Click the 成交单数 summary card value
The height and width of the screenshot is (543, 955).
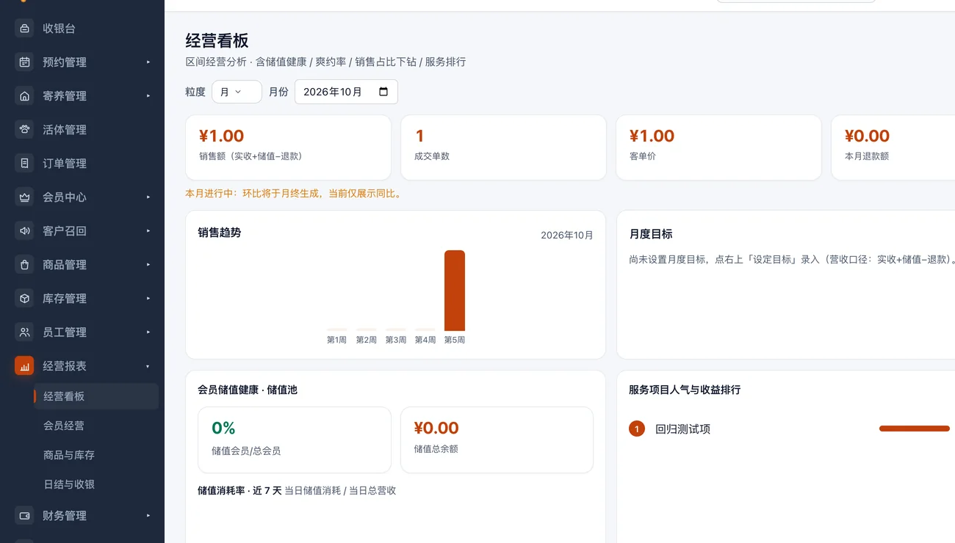point(420,136)
